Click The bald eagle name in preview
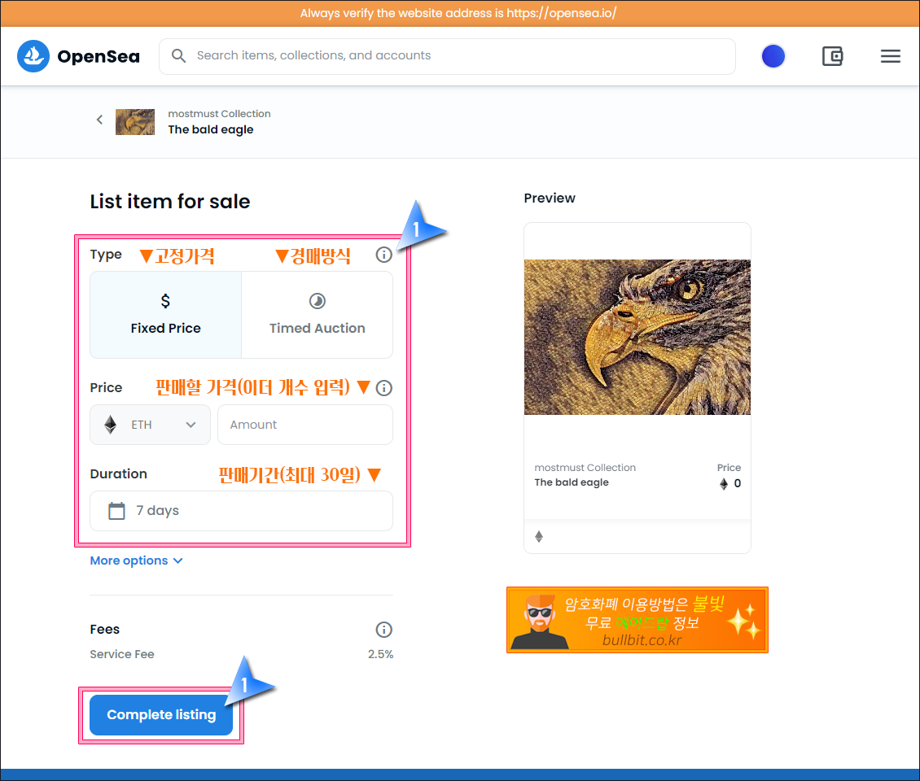This screenshot has height=781, width=920. click(572, 482)
